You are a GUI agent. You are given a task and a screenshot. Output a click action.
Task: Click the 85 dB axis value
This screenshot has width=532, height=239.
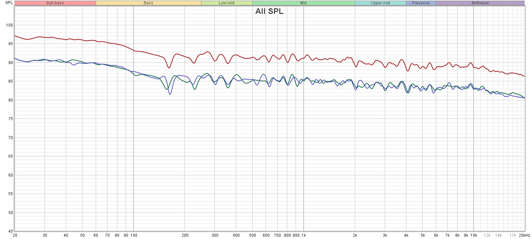pyautogui.click(x=10, y=81)
